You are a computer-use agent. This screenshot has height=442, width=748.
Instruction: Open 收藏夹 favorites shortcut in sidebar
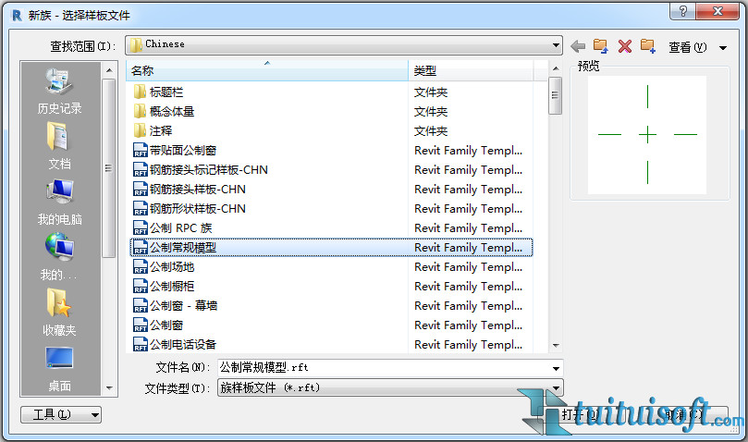60,313
